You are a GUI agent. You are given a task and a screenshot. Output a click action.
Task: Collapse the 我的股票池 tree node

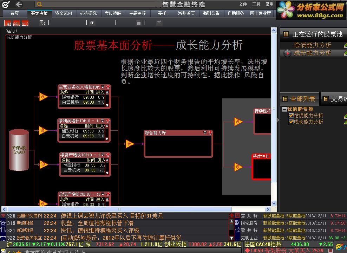284,109
